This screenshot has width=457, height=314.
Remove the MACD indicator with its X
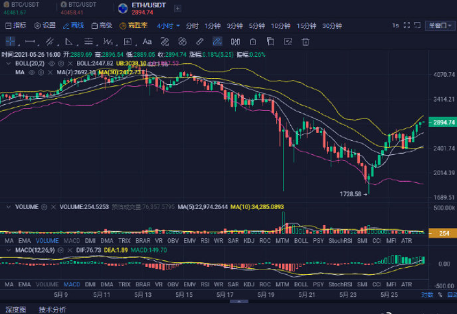(x=70, y=250)
